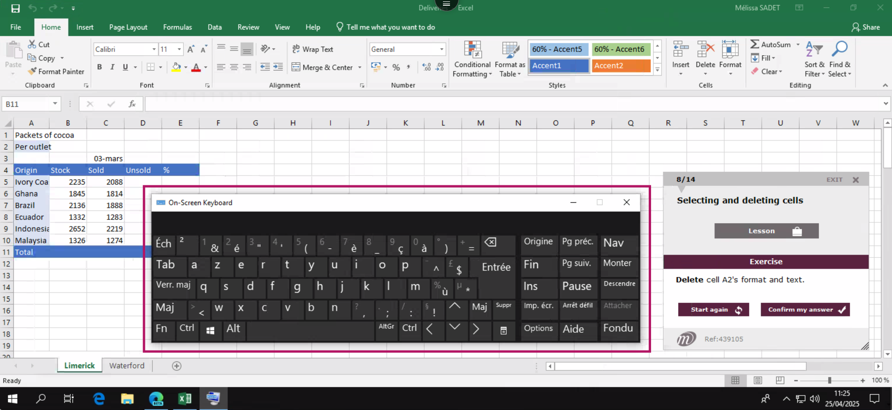Click Confirm my answer button

pyautogui.click(x=805, y=309)
